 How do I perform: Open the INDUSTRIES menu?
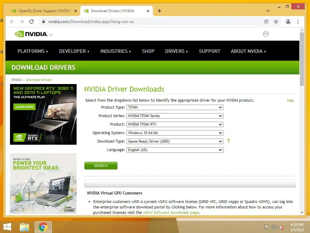point(116,51)
